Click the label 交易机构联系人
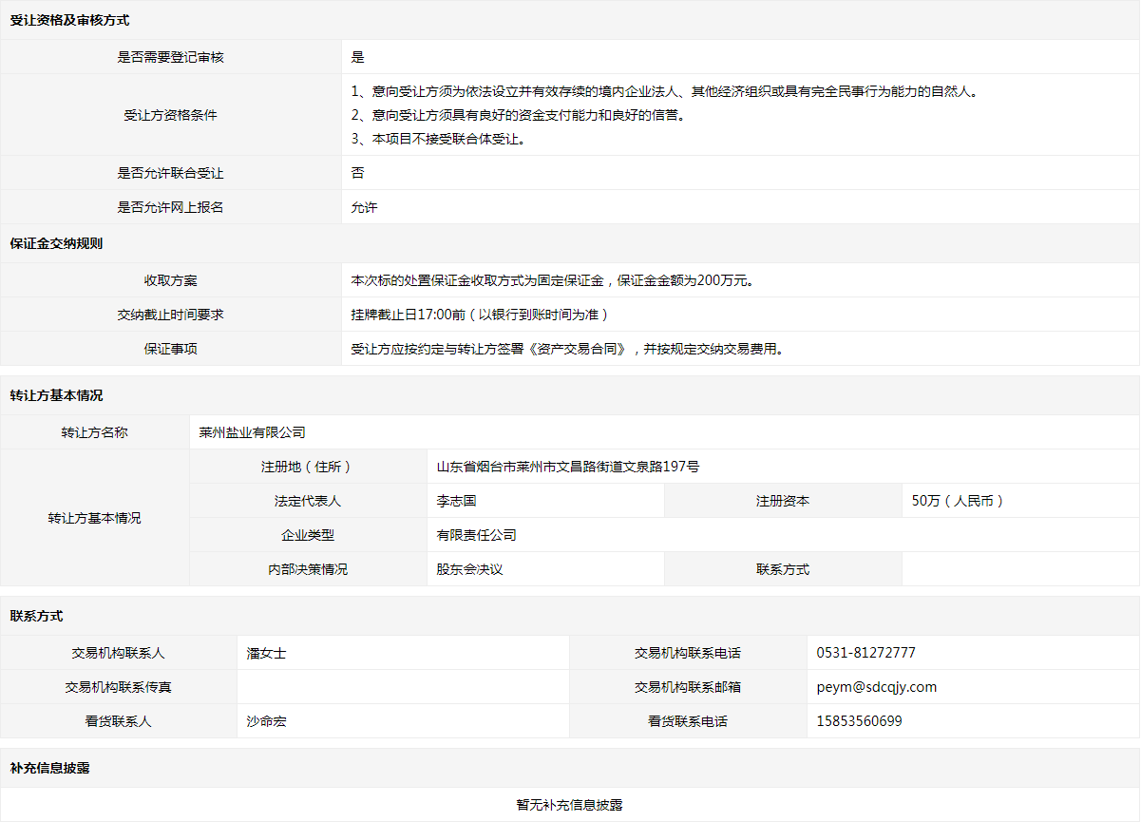Image resolution: width=1141 pixels, height=822 pixels. (119, 653)
